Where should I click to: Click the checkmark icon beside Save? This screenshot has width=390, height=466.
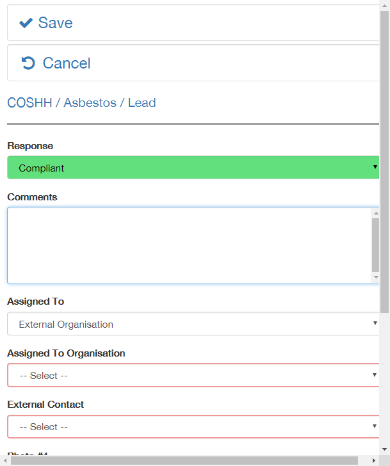(26, 23)
